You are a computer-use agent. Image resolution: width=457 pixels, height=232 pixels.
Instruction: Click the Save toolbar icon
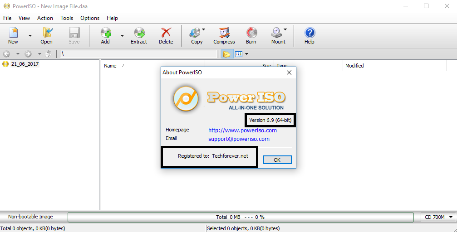tap(74, 33)
